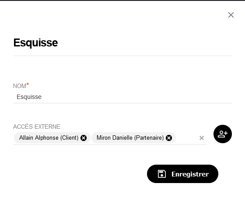Click the add-person icon button

click(x=223, y=134)
